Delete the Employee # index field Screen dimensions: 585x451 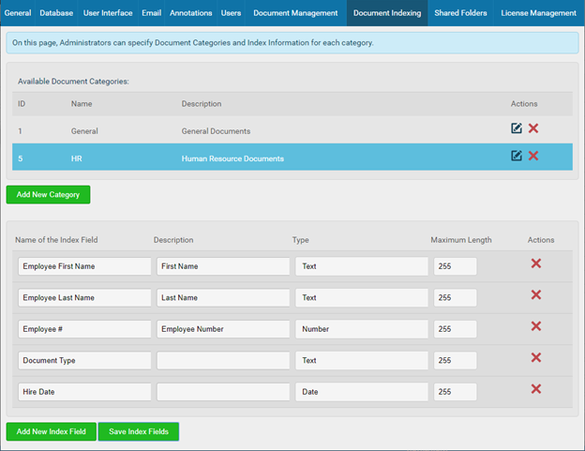pos(536,326)
